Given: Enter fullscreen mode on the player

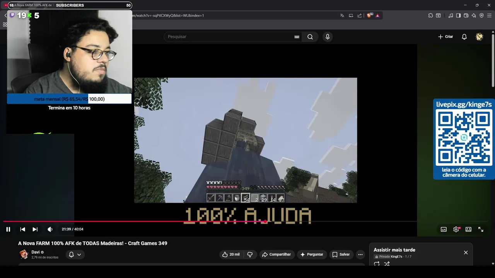Looking at the screenshot, I should pyautogui.click(x=481, y=229).
